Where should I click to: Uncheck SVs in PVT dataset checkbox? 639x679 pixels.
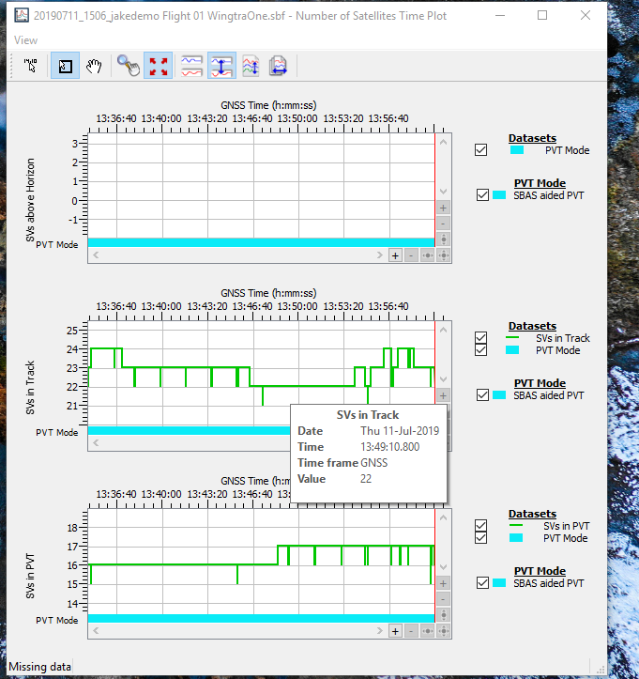481,526
